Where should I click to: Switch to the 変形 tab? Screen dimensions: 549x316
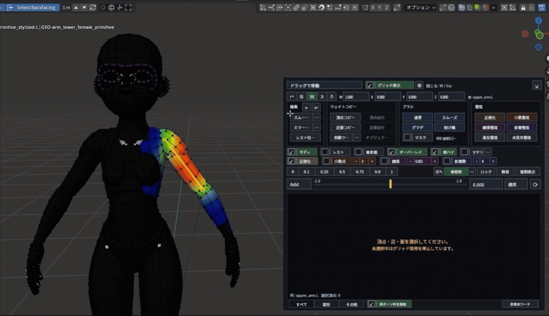327,304
